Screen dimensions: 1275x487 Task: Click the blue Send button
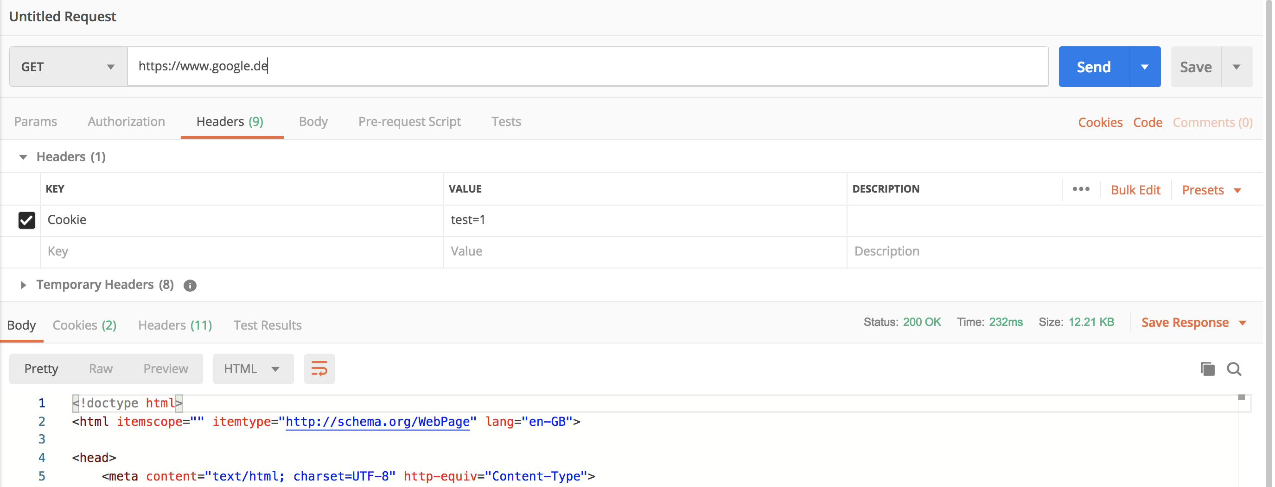pos(1093,67)
